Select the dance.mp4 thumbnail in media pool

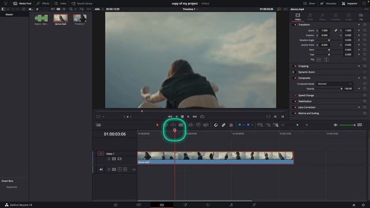tap(61, 18)
